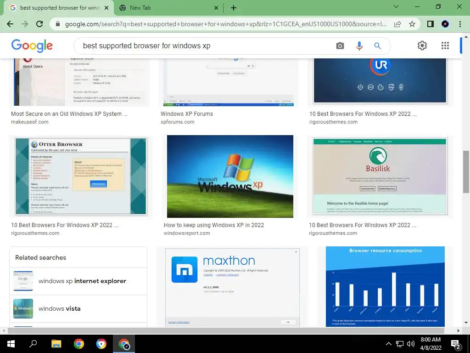470x353 pixels.
Task: Open File Explorer from the taskbar
Action: pos(56,344)
